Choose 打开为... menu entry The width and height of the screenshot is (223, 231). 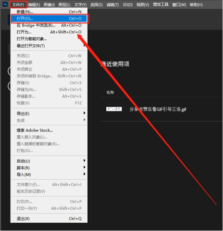[49, 32]
